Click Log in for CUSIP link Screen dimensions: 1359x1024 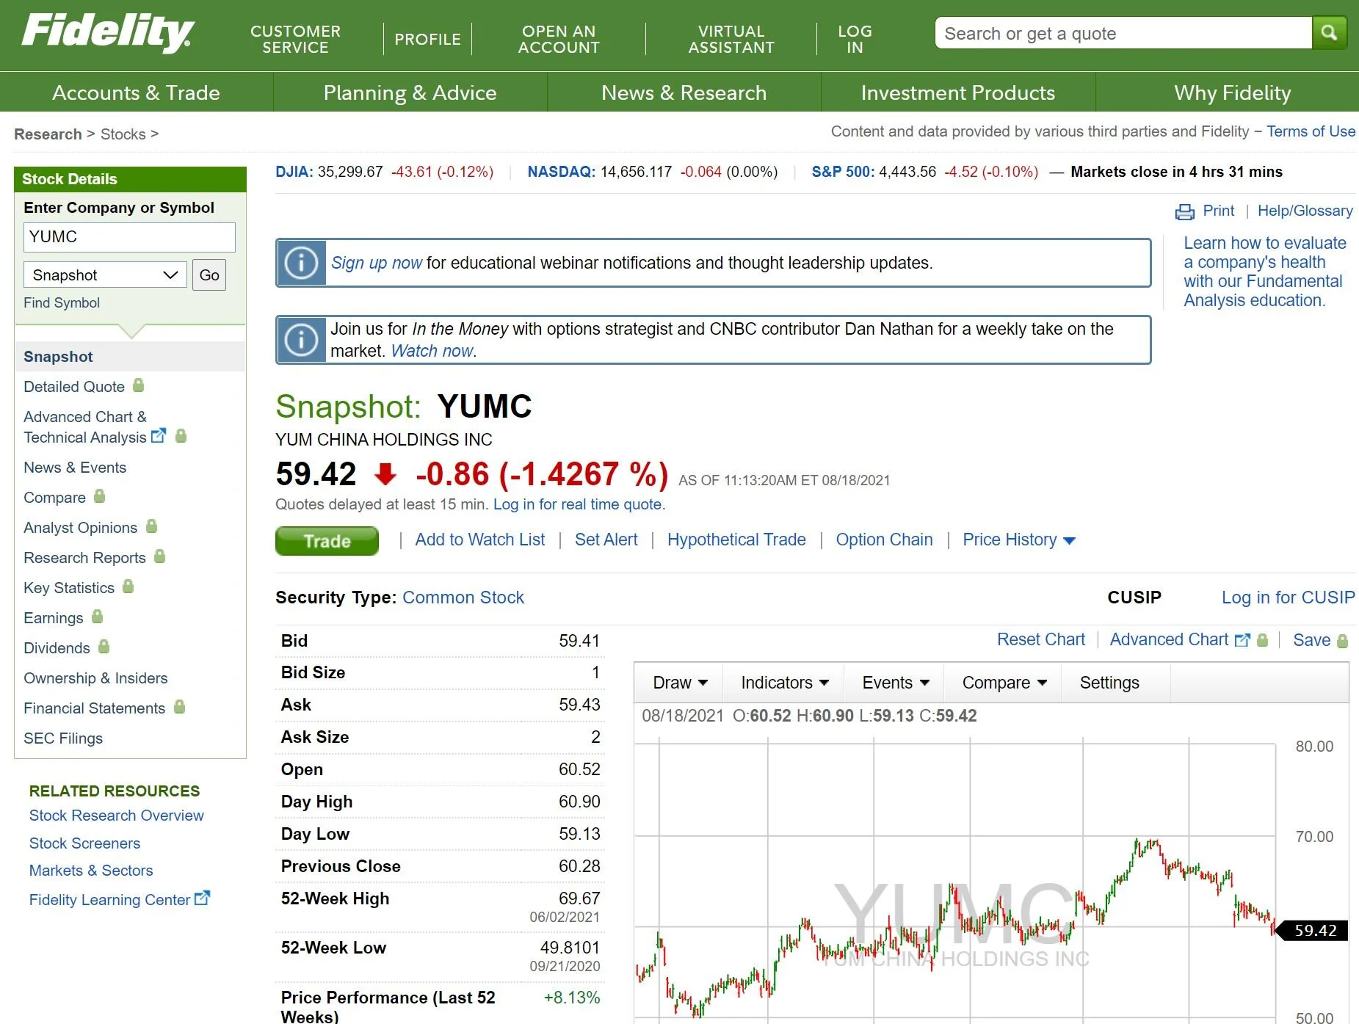1288,597
